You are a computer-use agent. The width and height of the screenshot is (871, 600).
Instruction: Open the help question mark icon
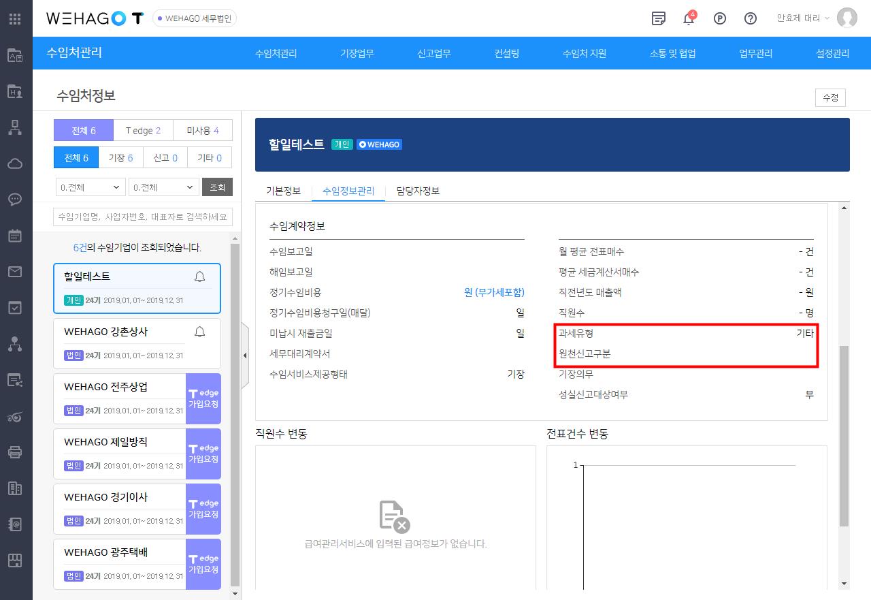pyautogui.click(x=751, y=18)
